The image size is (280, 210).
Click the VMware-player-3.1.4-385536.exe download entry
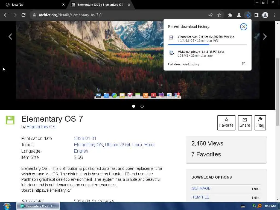pyautogui.click(x=207, y=54)
